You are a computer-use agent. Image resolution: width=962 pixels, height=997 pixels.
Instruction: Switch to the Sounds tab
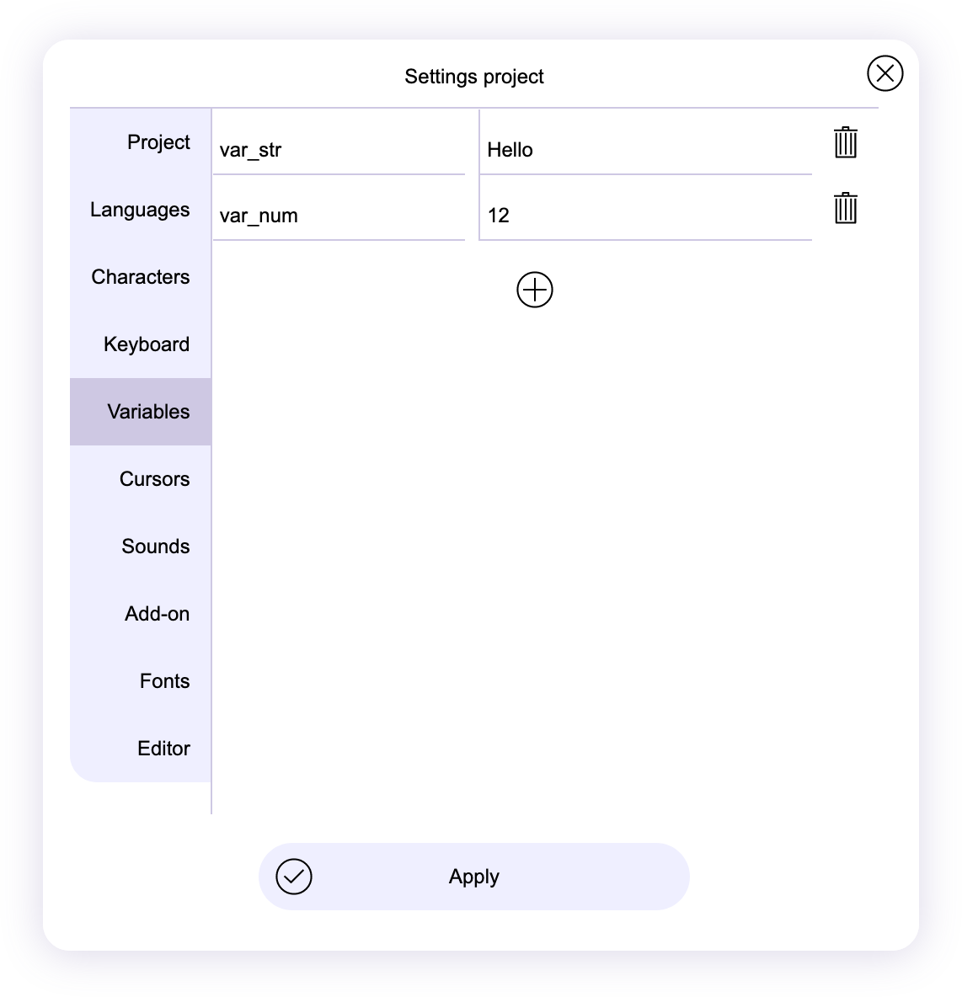(141, 546)
